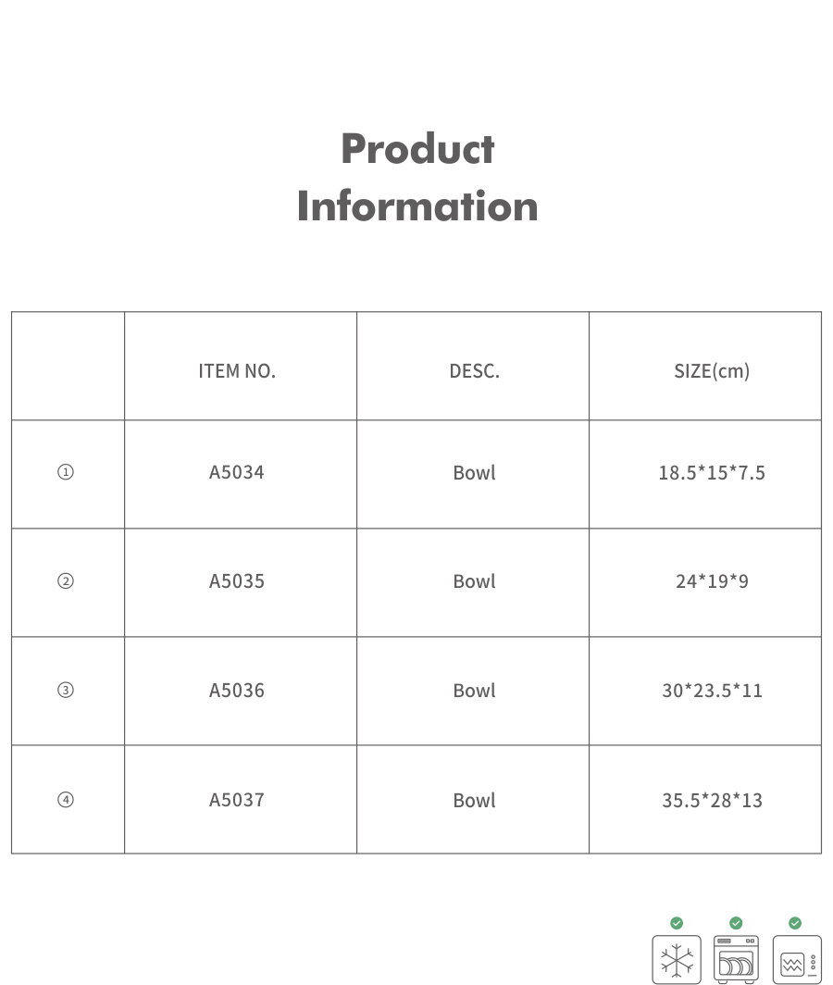
Task: Click green checkmark above snowflake icon
Action: (677, 923)
